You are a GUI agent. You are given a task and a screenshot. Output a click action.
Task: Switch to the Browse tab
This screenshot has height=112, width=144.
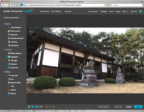[68, 11]
